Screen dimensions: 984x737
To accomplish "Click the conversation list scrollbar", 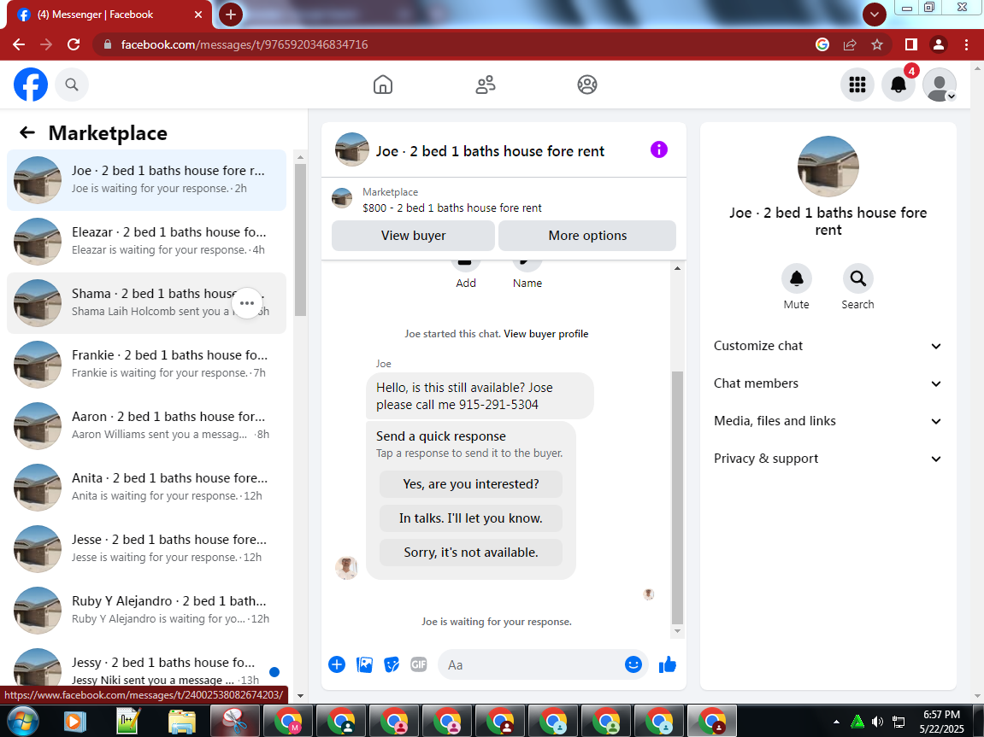I will coord(300,240).
